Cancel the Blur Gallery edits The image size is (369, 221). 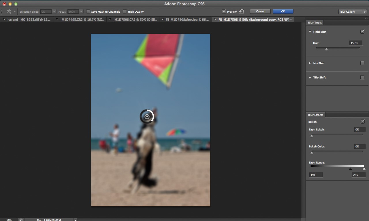point(260,11)
